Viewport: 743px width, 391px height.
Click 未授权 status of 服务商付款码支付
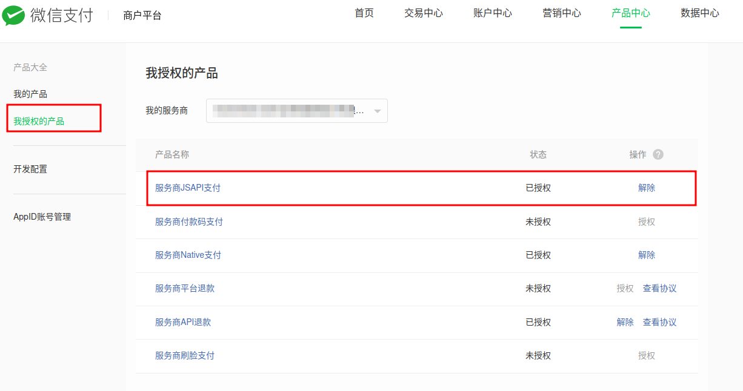coord(538,222)
